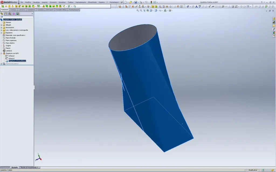276x172 pixels.
Task: Switch to the Valutare tab
Action: click(40, 10)
